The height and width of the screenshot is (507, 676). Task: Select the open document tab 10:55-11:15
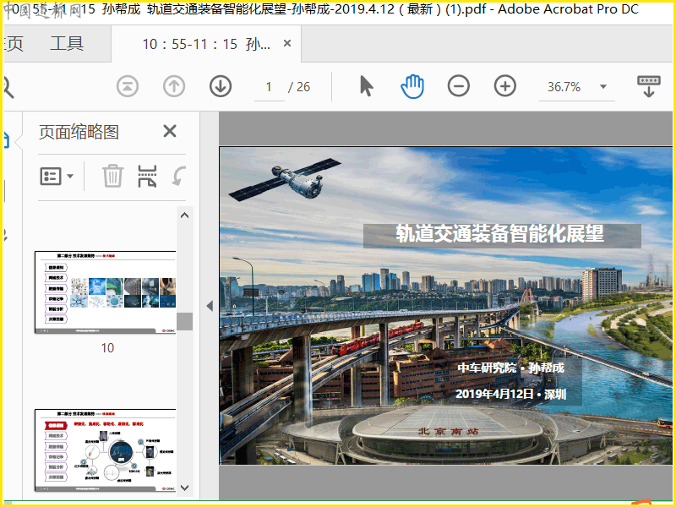click(x=201, y=44)
